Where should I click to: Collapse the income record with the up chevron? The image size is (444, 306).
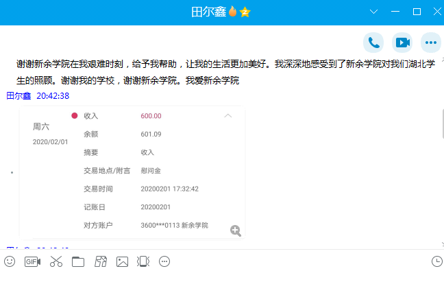(x=228, y=116)
